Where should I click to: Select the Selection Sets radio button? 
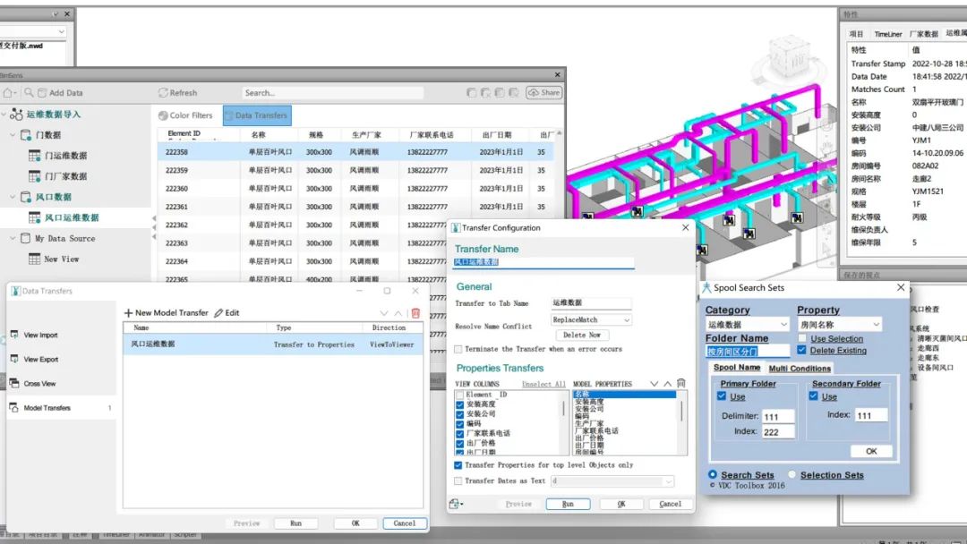[x=793, y=475]
